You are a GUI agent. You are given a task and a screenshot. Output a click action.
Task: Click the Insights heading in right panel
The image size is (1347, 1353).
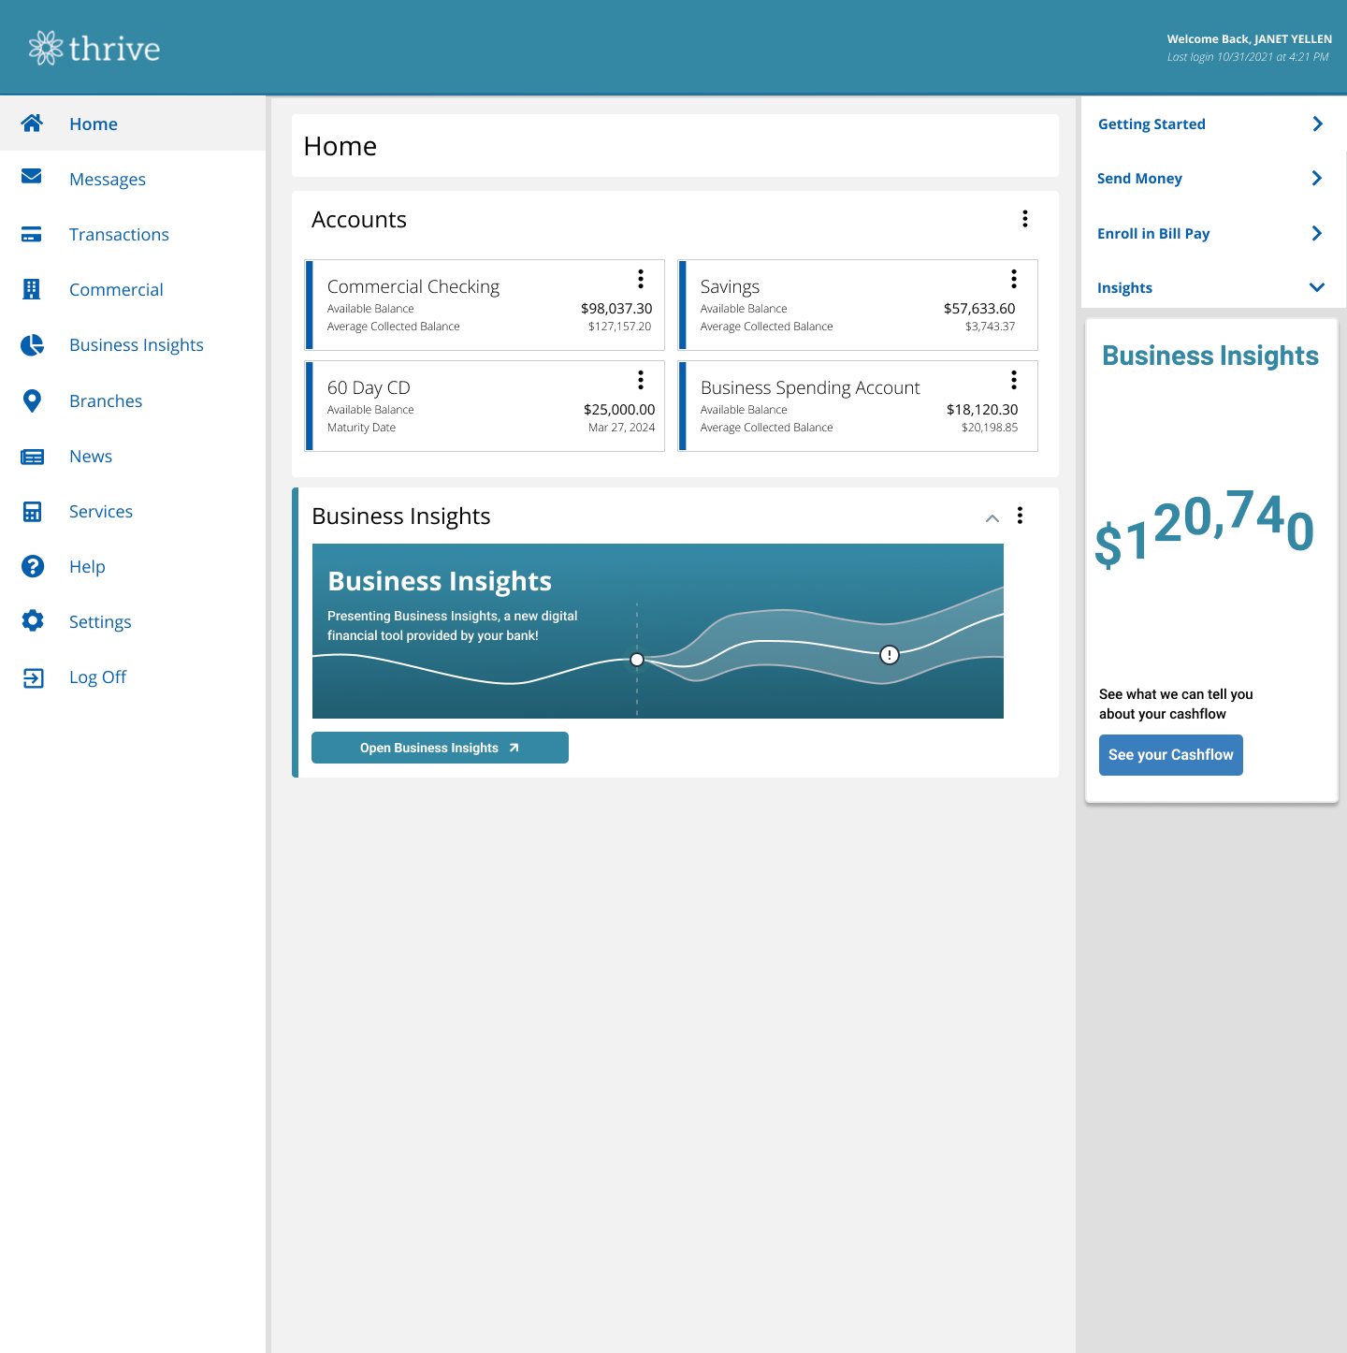coord(1124,287)
